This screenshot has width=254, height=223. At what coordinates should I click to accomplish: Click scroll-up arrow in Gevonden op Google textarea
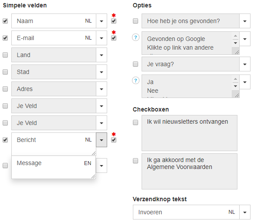click(x=235, y=36)
